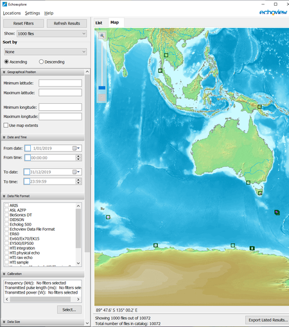
Task: Select the file marker in northern Thailand
Action: [x=166, y=55]
